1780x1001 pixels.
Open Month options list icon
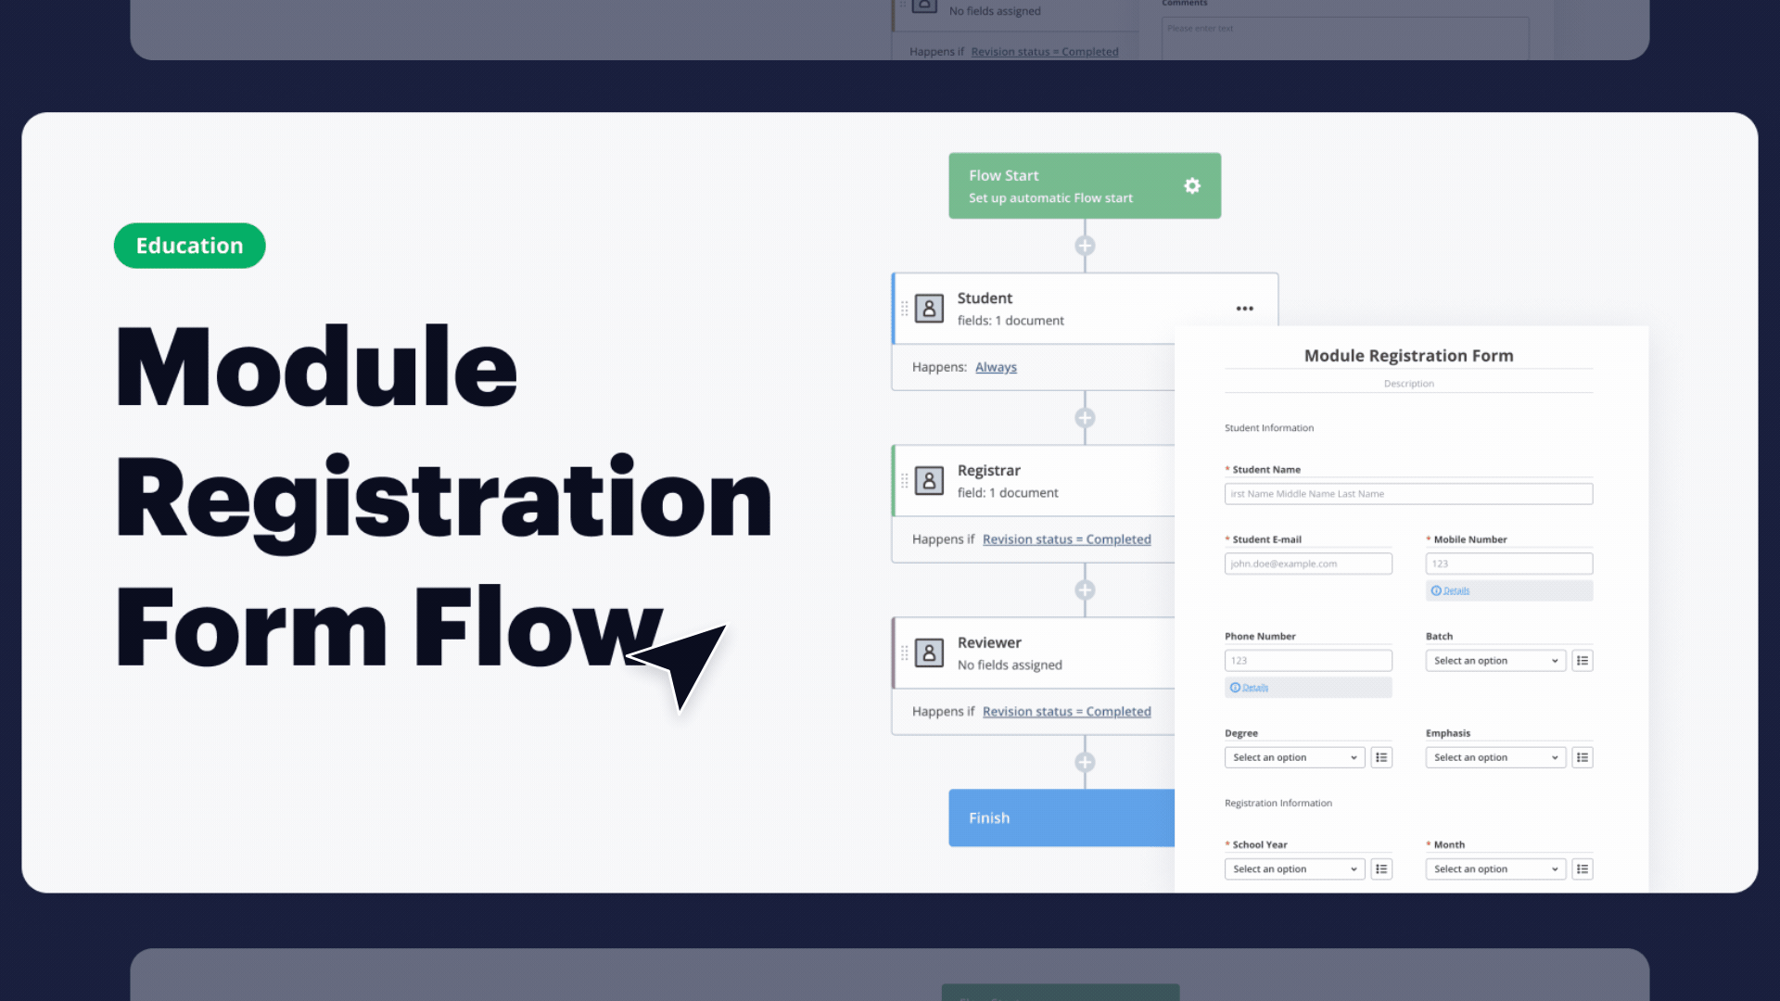coord(1583,869)
